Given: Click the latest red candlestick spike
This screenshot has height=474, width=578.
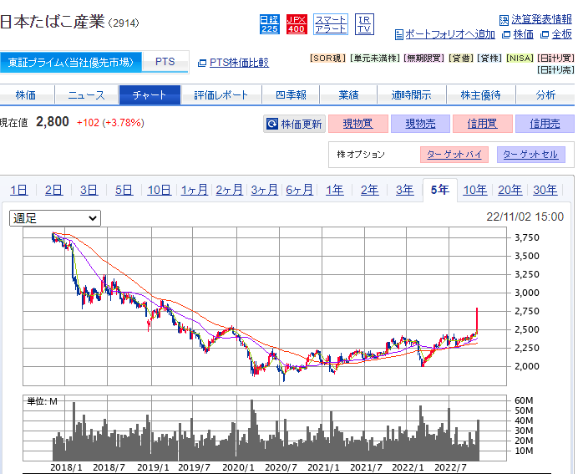Looking at the screenshot, I should coord(477,319).
